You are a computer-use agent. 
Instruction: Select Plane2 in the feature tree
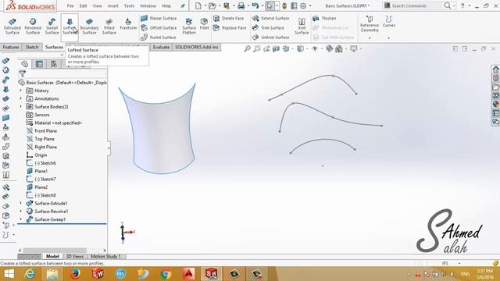[x=37, y=187]
